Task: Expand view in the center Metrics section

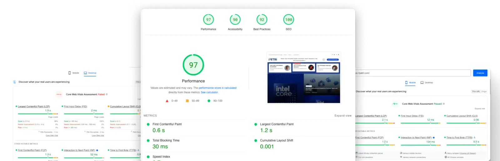Action: click(343, 116)
